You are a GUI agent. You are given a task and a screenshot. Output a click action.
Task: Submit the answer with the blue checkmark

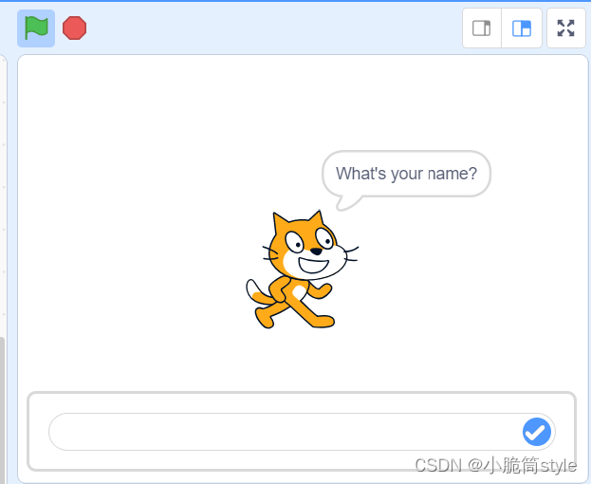[537, 432]
